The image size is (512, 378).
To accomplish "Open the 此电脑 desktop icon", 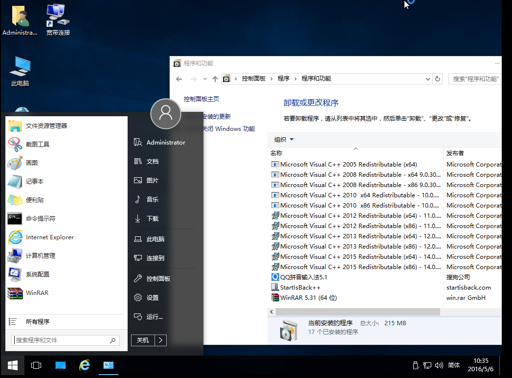I will point(20,71).
